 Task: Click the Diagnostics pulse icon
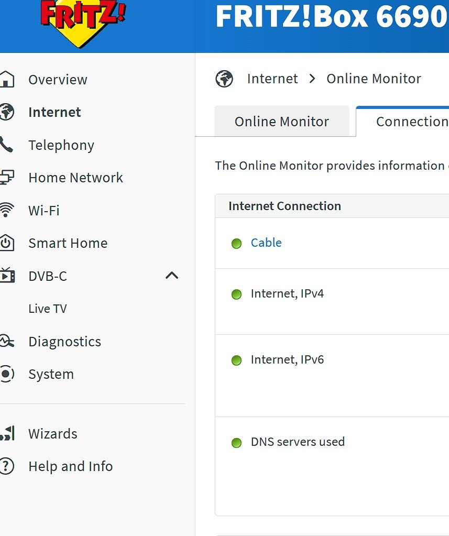6,341
